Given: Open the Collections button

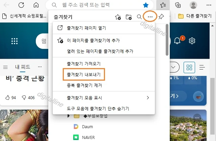Looking at the screenshot, I should (178, 5).
